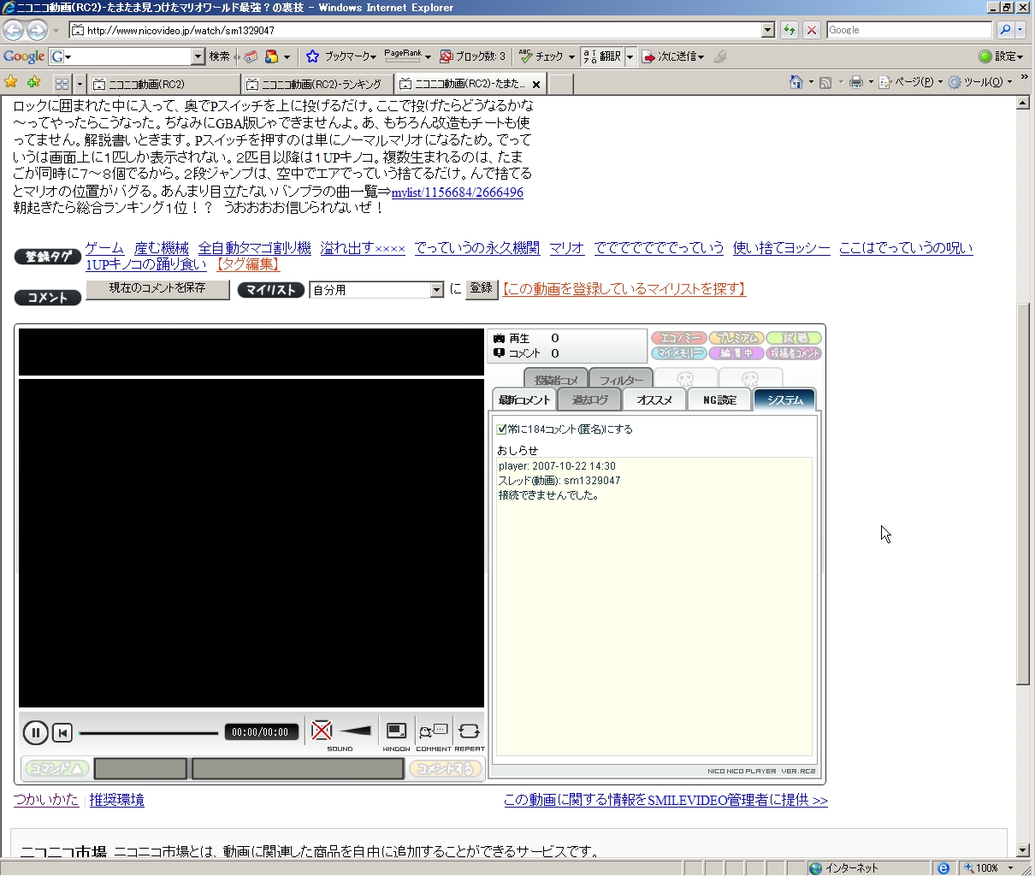The height and width of the screenshot is (876, 1035).
Task: Add to favorites with the green plus star
Action: pos(33,82)
